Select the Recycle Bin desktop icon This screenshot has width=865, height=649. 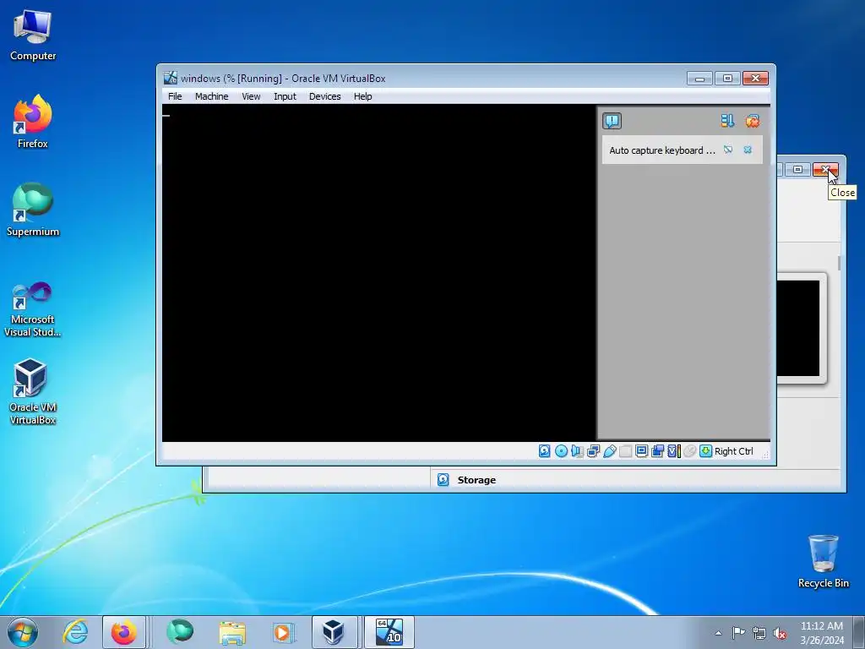[x=823, y=561]
